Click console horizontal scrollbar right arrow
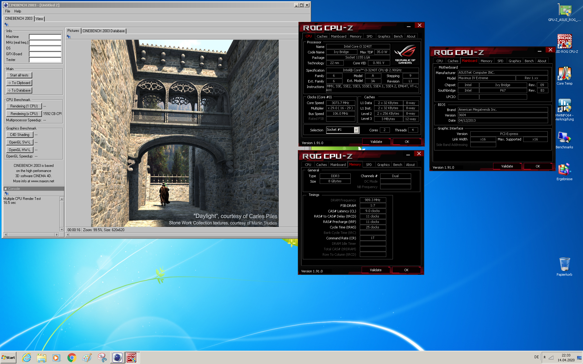Screen dimensions: 583x364 pos(56,234)
